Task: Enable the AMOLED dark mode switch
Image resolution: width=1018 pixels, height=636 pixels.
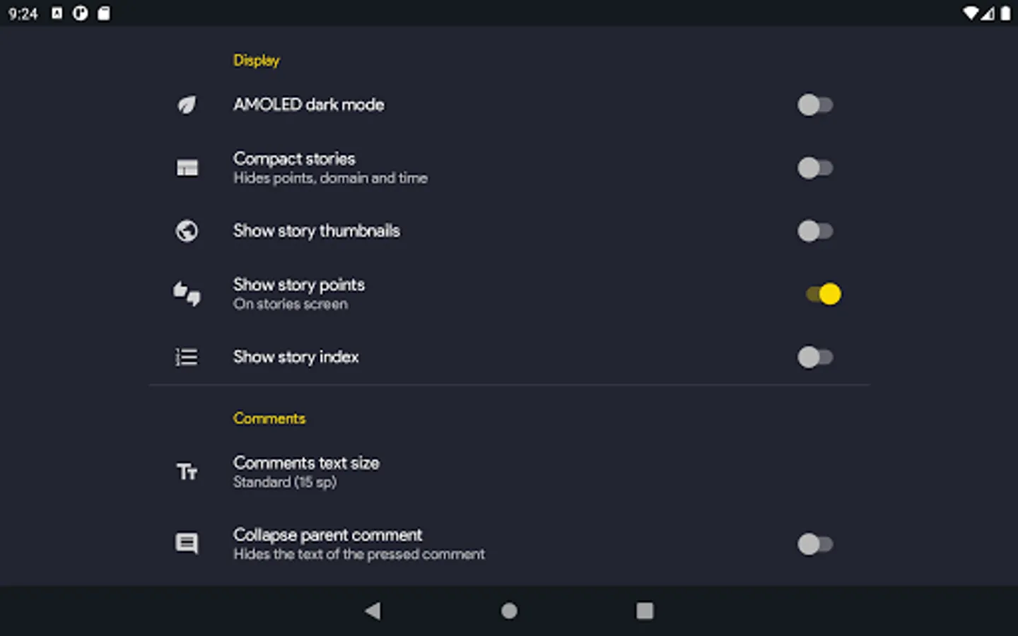Action: pyautogui.click(x=815, y=105)
